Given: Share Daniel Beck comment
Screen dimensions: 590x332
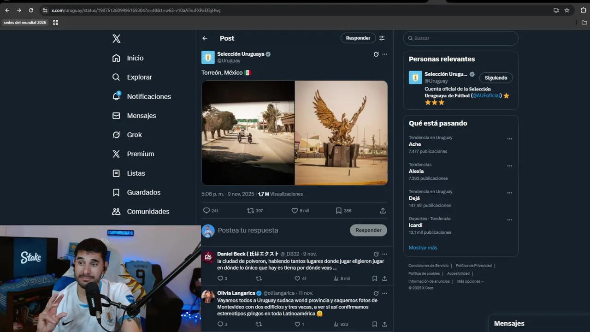Looking at the screenshot, I should 384,279.
